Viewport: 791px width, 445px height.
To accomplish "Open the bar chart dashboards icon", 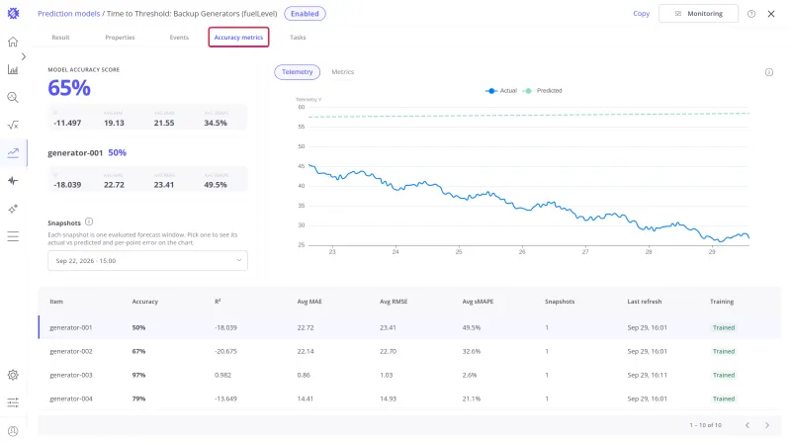I will tap(13, 69).
